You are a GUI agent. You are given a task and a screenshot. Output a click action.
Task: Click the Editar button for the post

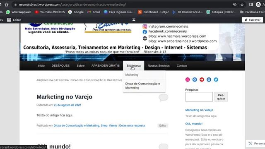163,125
